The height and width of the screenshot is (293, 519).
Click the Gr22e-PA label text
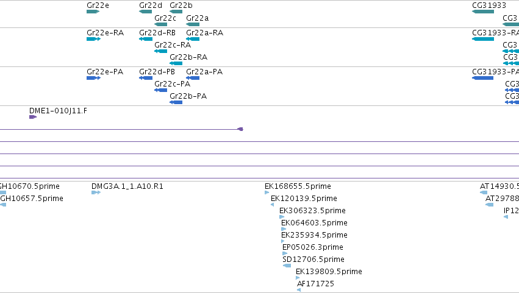pos(105,72)
